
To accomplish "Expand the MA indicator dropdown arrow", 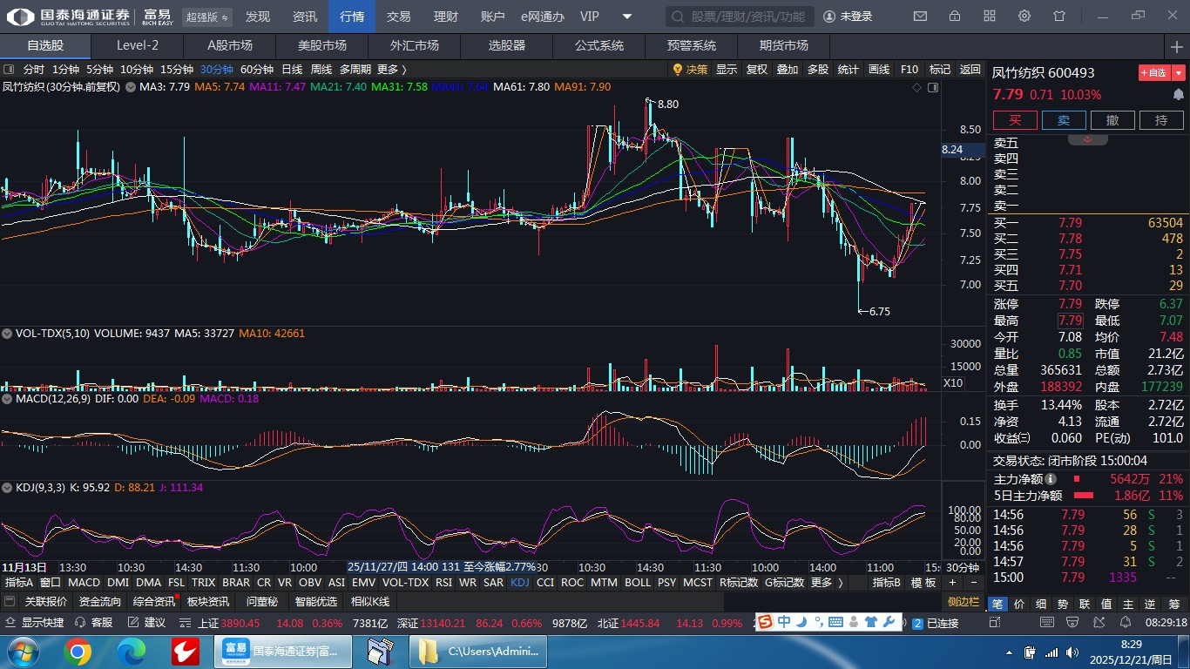I will (x=131, y=87).
